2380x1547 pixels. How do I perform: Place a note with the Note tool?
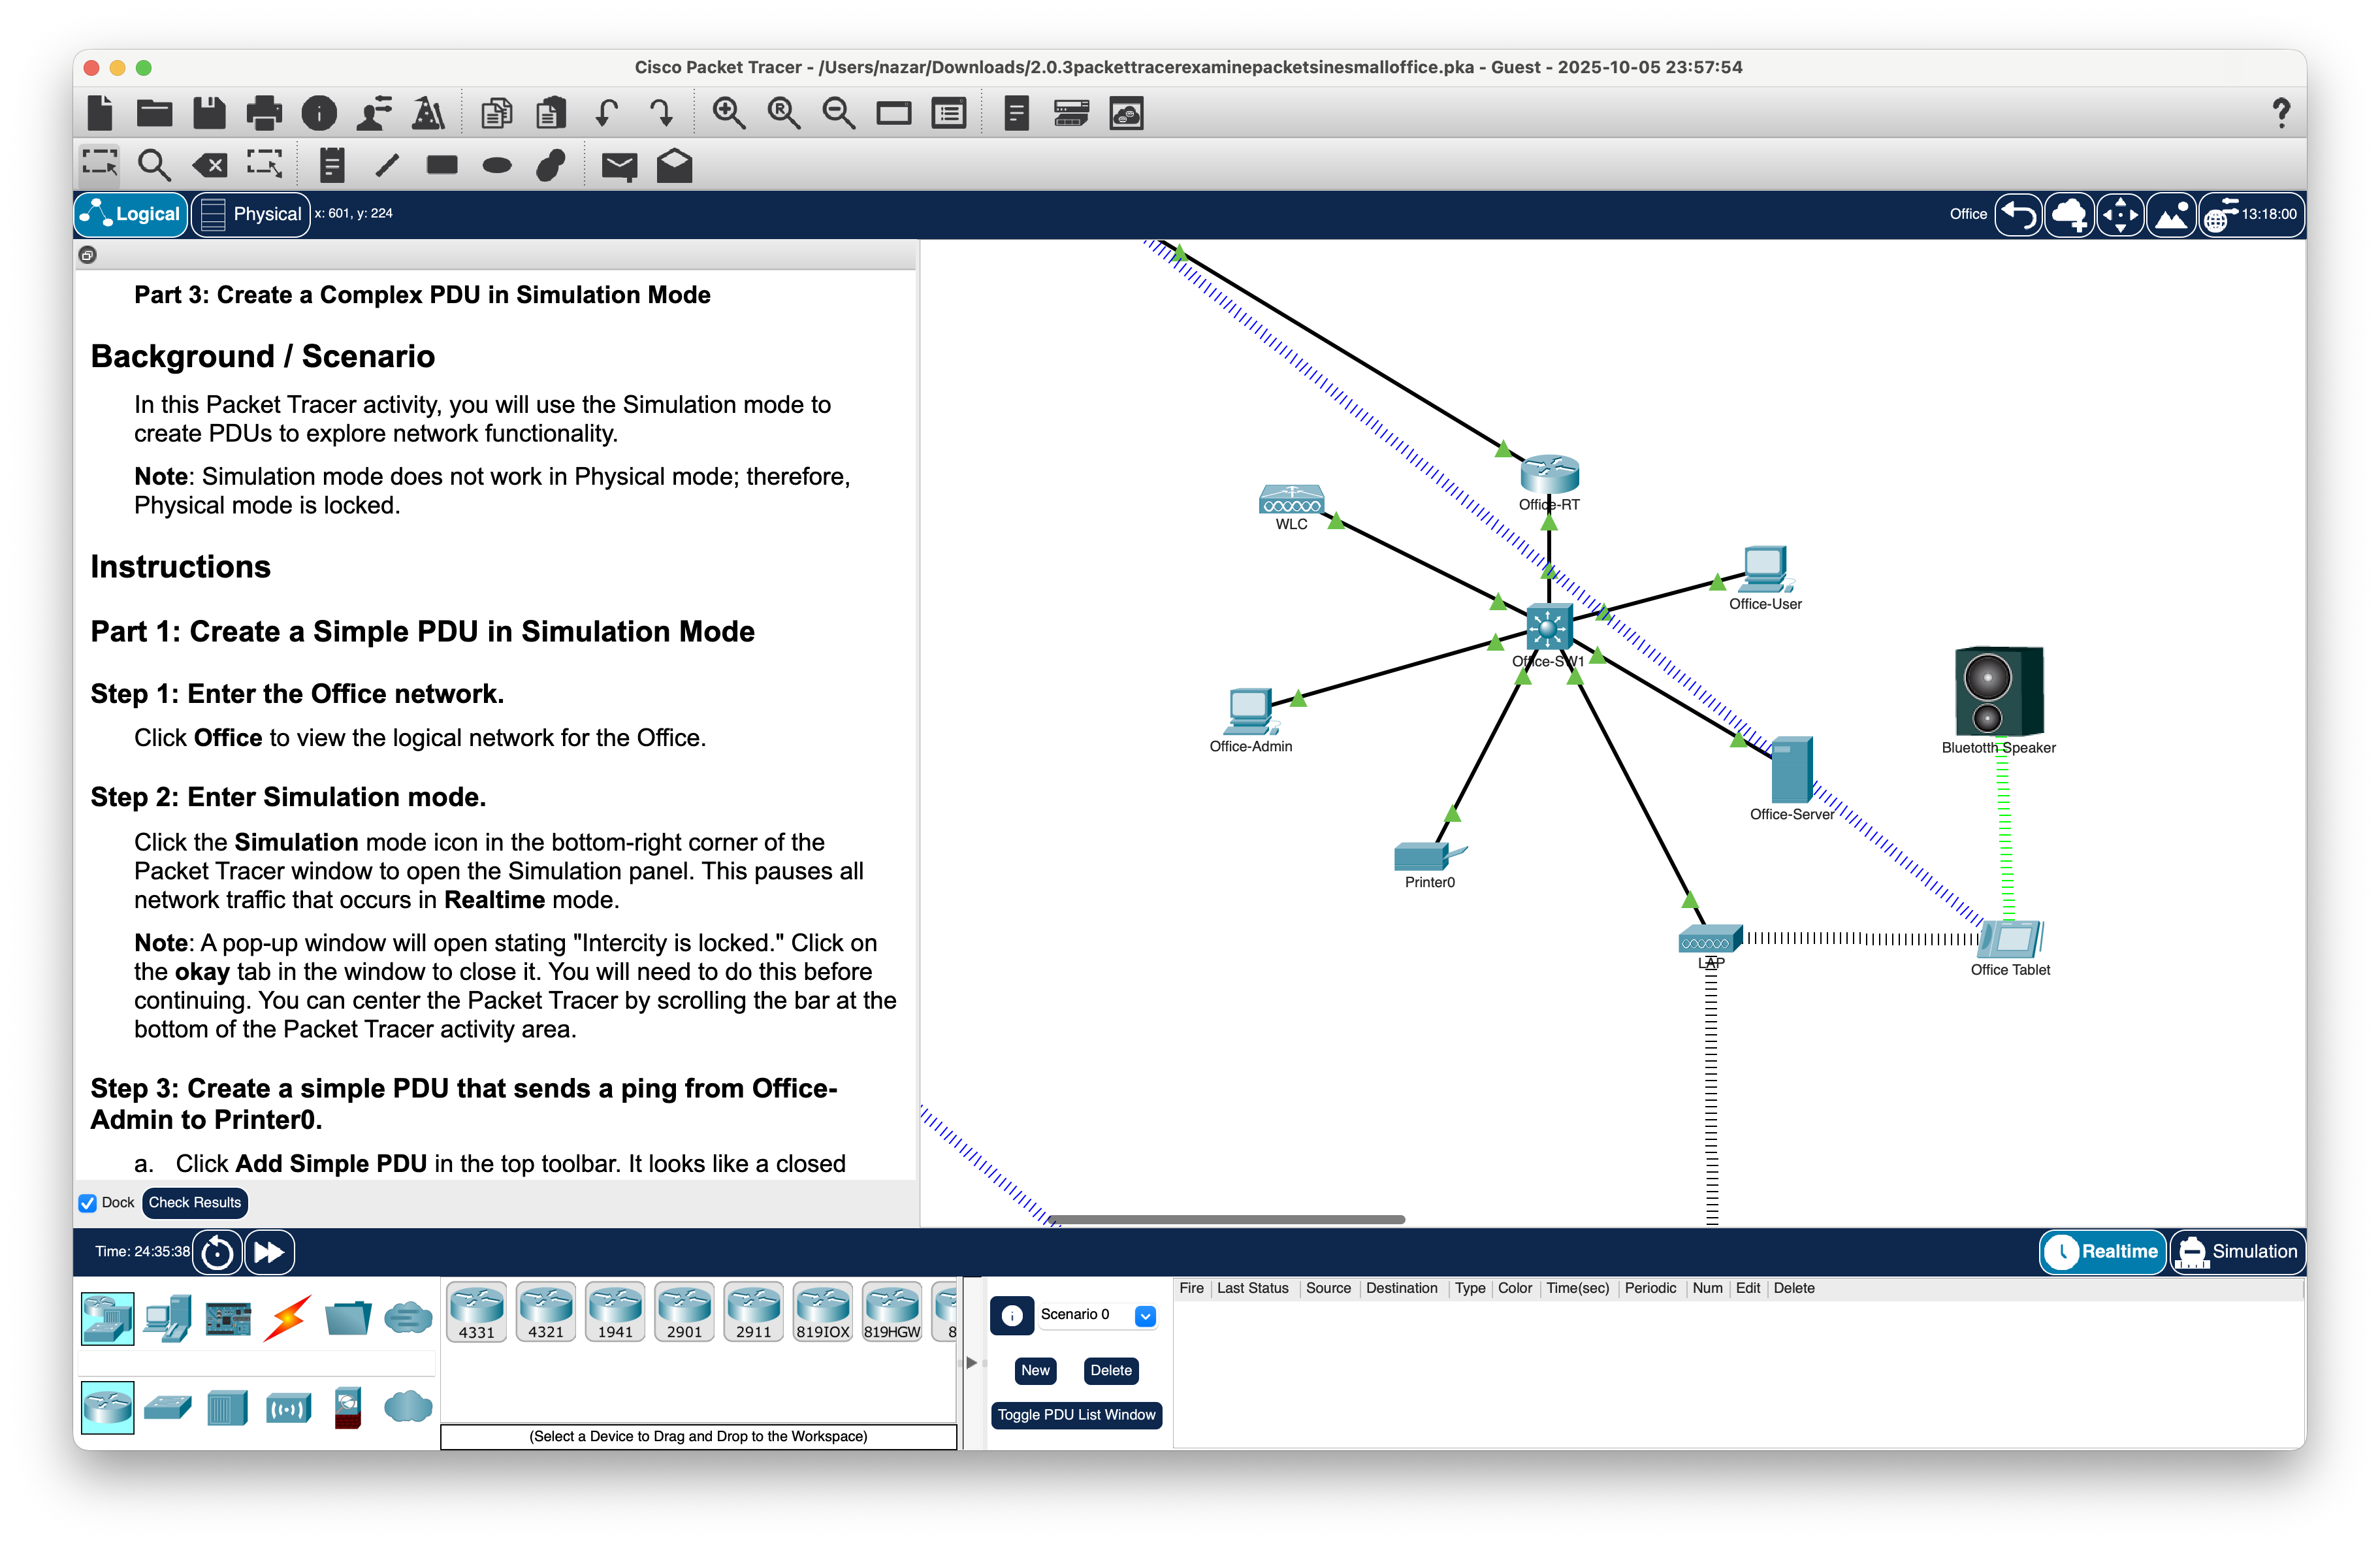pos(332,164)
